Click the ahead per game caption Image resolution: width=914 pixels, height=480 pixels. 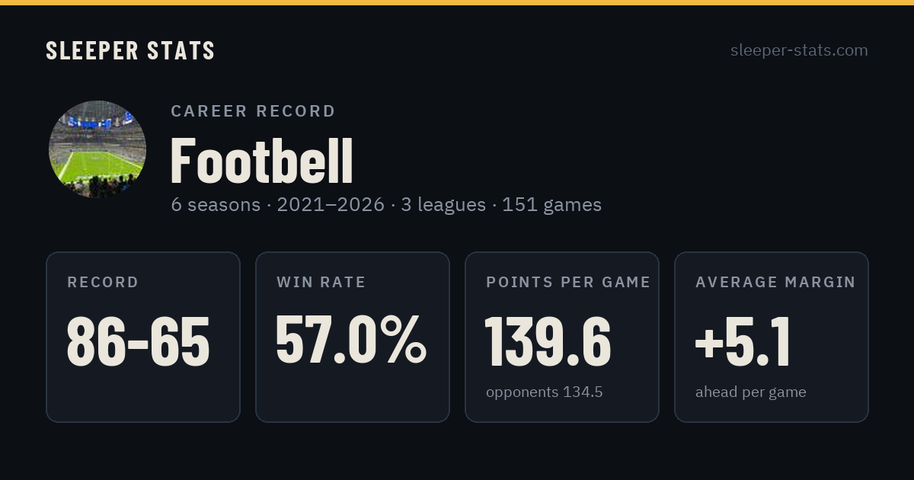[x=751, y=393]
